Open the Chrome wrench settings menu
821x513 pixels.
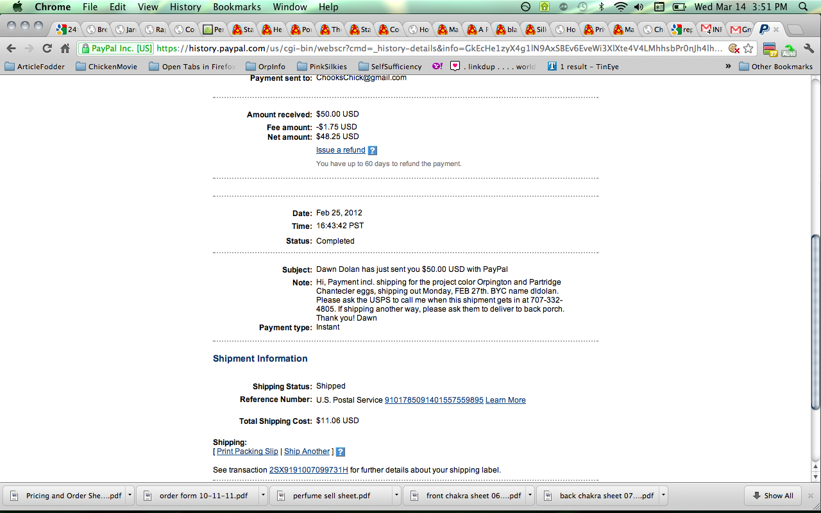[x=808, y=48]
